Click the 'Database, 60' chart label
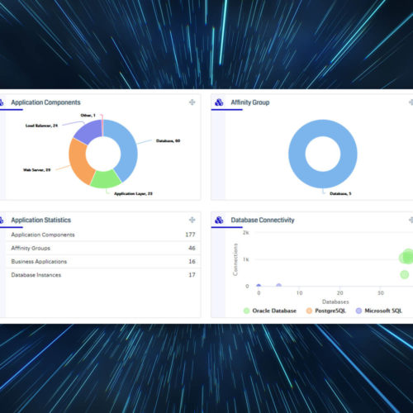 168,140
